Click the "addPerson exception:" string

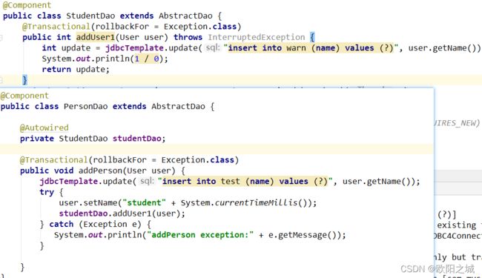200,235
